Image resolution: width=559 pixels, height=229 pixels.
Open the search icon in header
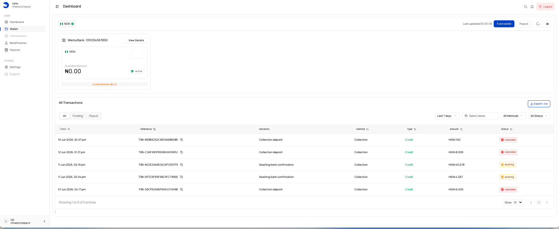(525, 7)
